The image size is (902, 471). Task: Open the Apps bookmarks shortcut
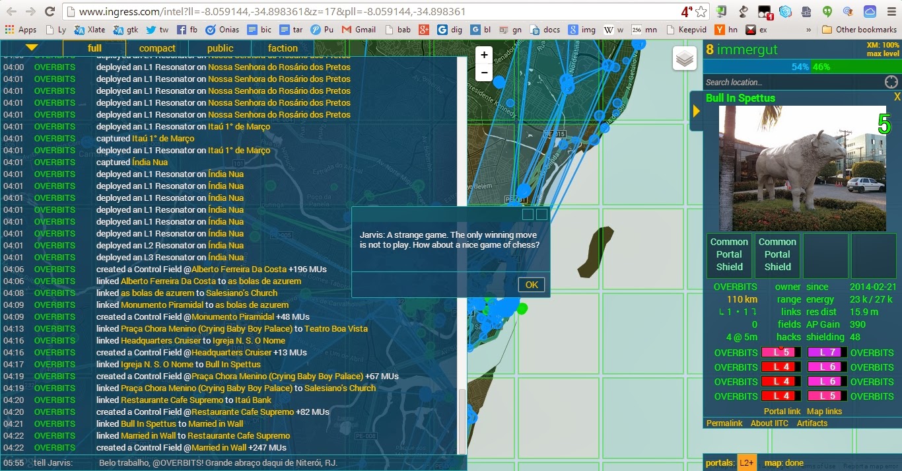20,30
